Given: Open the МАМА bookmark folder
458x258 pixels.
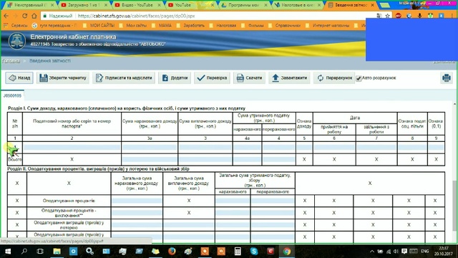Looking at the screenshot, I should click(x=162, y=26).
